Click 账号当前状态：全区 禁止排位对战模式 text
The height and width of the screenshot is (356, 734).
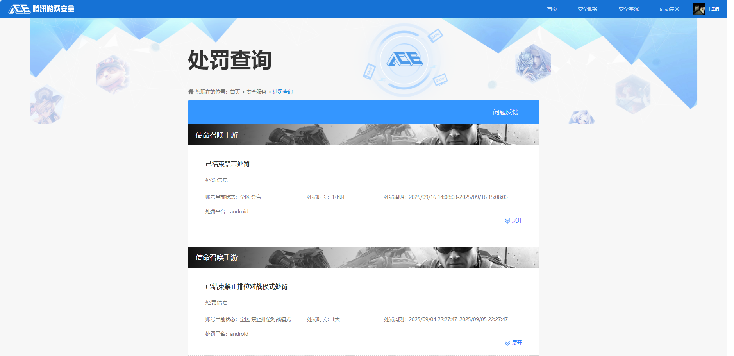(x=248, y=319)
